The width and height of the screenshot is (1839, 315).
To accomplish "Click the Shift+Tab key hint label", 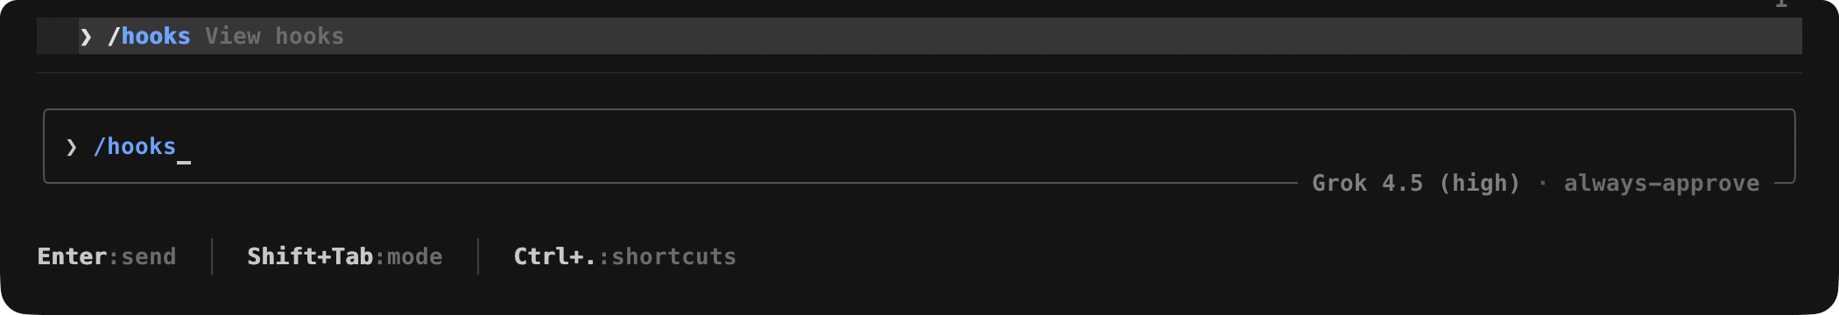I will pos(310,256).
